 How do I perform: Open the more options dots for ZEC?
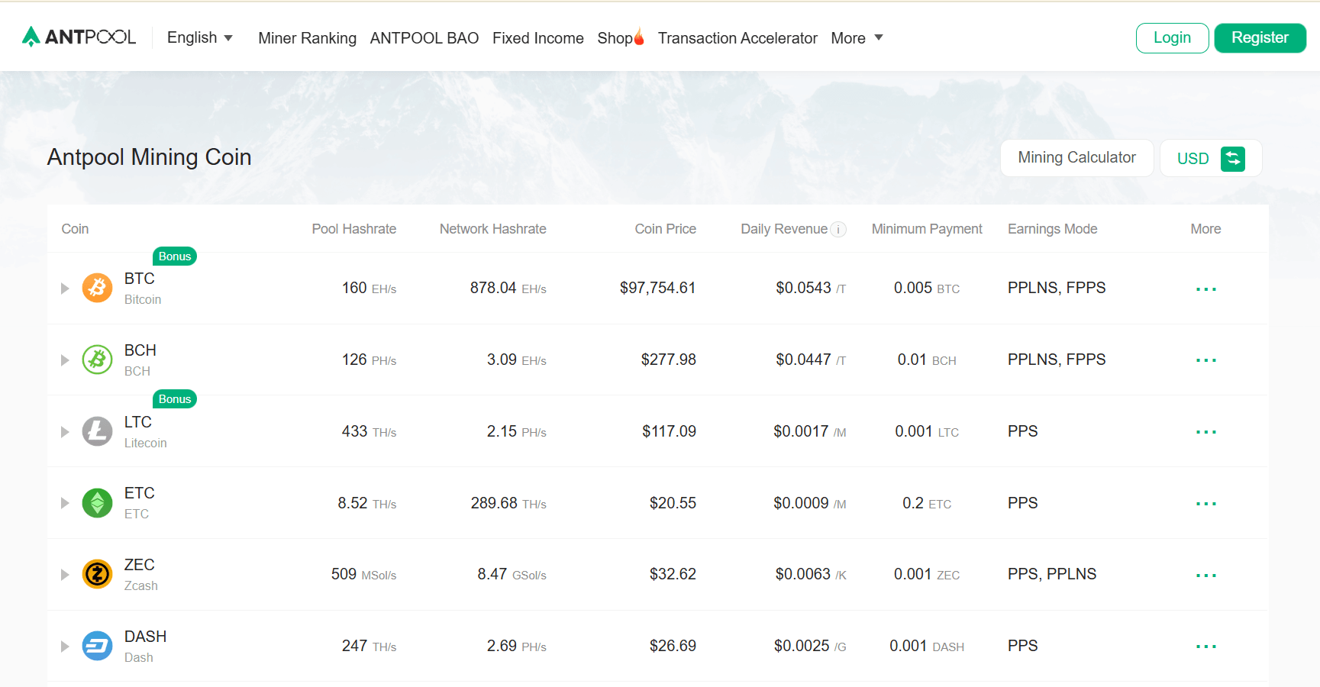click(1206, 576)
